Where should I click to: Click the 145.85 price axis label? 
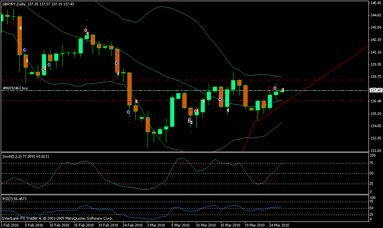click(376, 3)
